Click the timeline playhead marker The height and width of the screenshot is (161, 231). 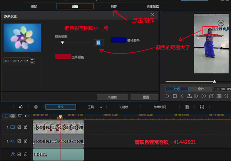(x=60, y=117)
